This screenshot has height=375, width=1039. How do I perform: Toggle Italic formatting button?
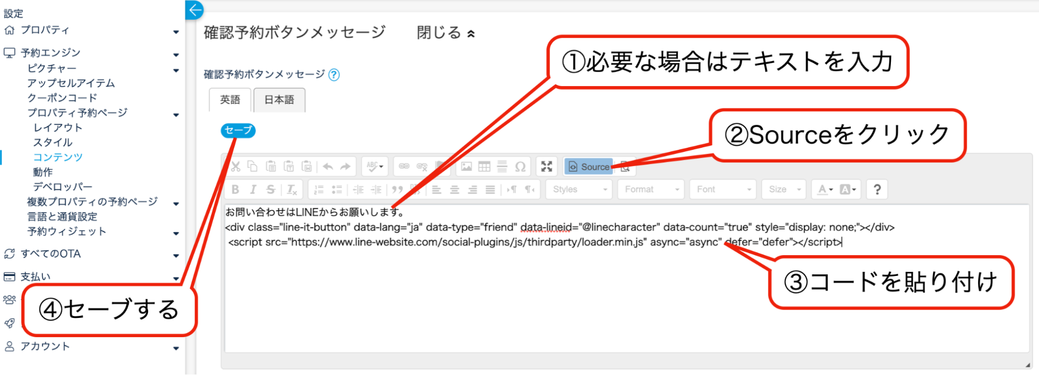point(253,189)
